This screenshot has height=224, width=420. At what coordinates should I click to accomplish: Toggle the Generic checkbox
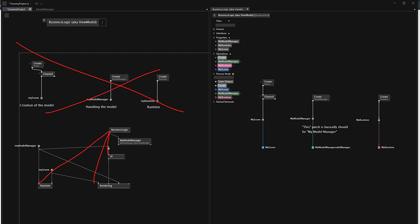pos(214,29)
